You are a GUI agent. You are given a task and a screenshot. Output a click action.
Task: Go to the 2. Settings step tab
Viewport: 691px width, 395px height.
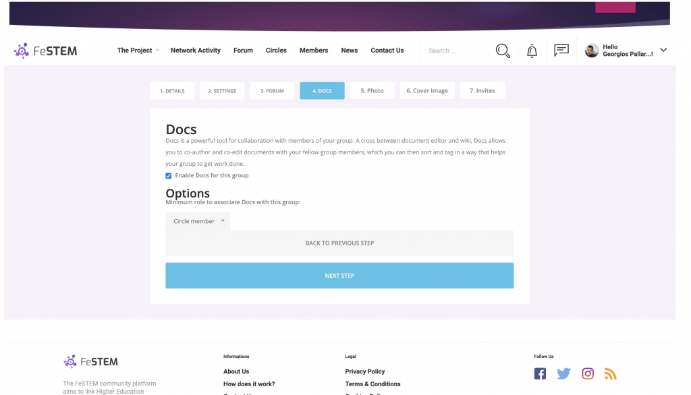point(222,91)
